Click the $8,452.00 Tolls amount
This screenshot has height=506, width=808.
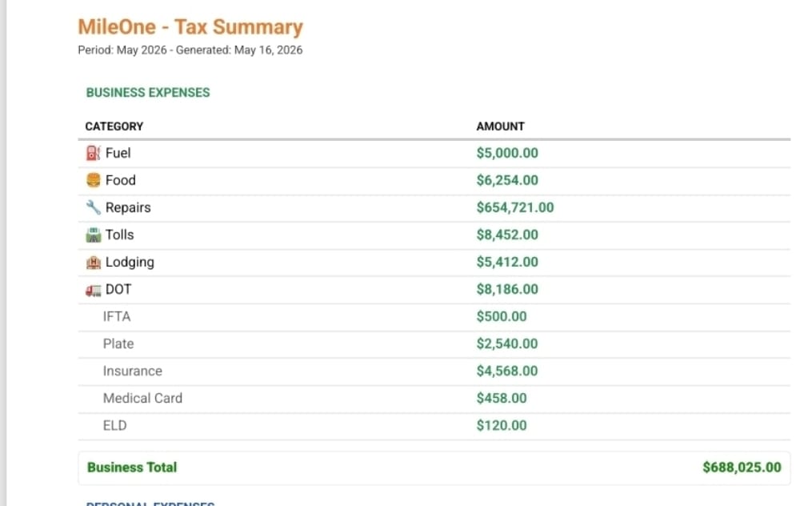coord(507,235)
